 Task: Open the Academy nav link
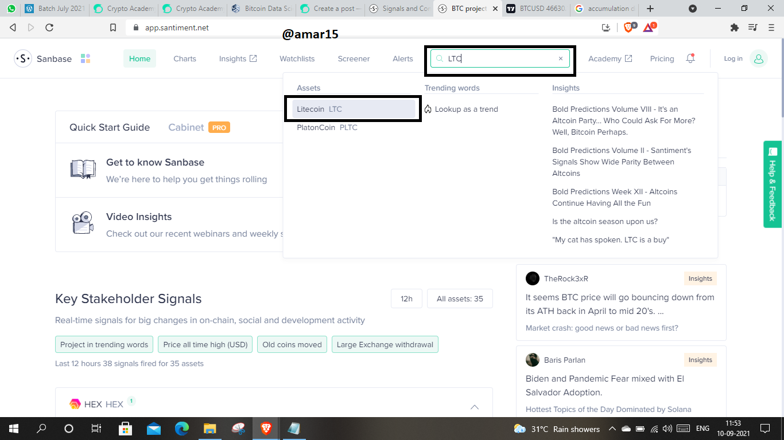(610, 58)
